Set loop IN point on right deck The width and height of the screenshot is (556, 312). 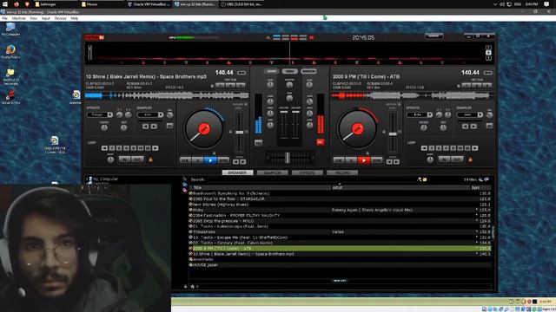(x=444, y=159)
